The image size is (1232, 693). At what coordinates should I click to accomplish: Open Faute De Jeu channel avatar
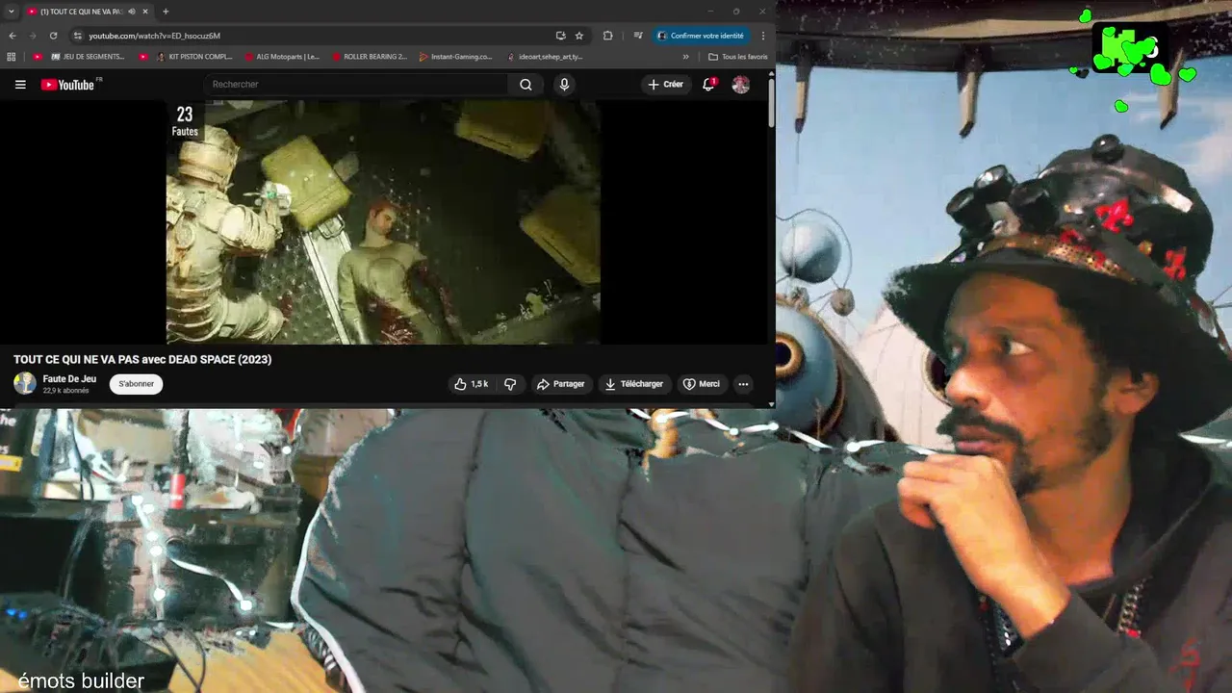click(x=25, y=383)
